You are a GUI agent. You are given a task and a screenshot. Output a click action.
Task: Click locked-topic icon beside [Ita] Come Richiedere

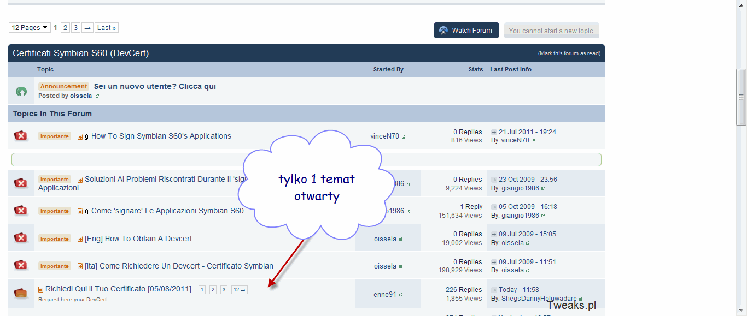[x=21, y=266]
